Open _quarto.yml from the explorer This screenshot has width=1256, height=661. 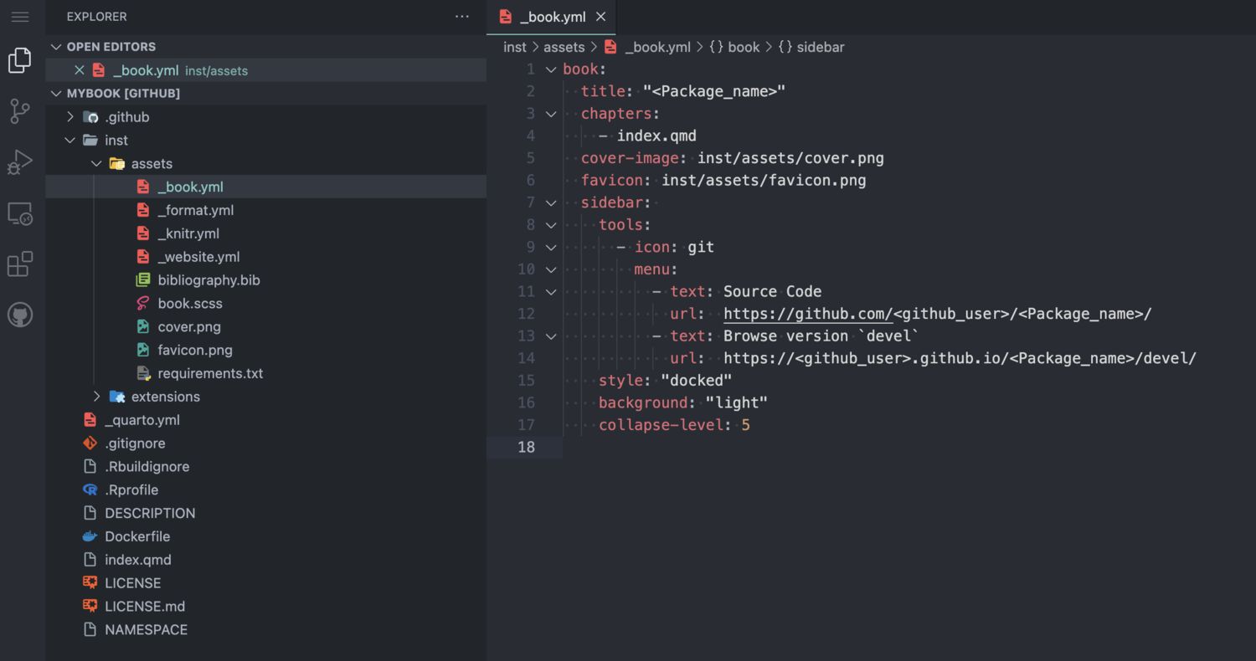click(x=142, y=420)
